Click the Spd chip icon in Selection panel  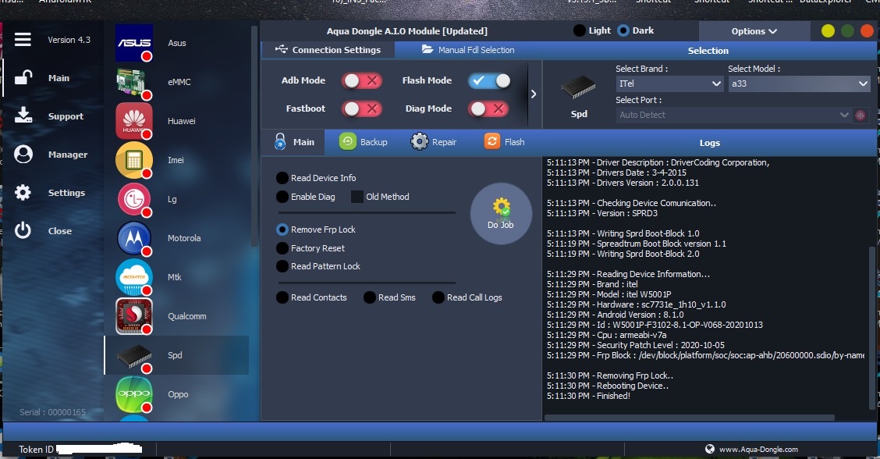(579, 88)
